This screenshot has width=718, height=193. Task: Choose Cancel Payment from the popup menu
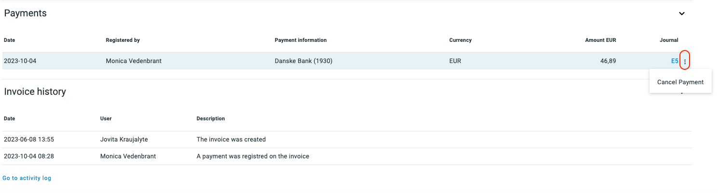click(680, 82)
